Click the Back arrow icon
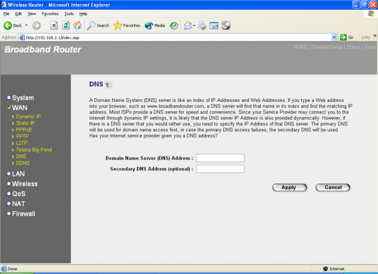378x274 pixels. 7,25
